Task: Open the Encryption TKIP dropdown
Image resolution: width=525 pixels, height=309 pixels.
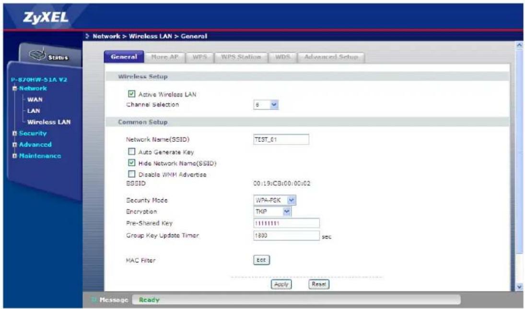Action: tap(272, 211)
